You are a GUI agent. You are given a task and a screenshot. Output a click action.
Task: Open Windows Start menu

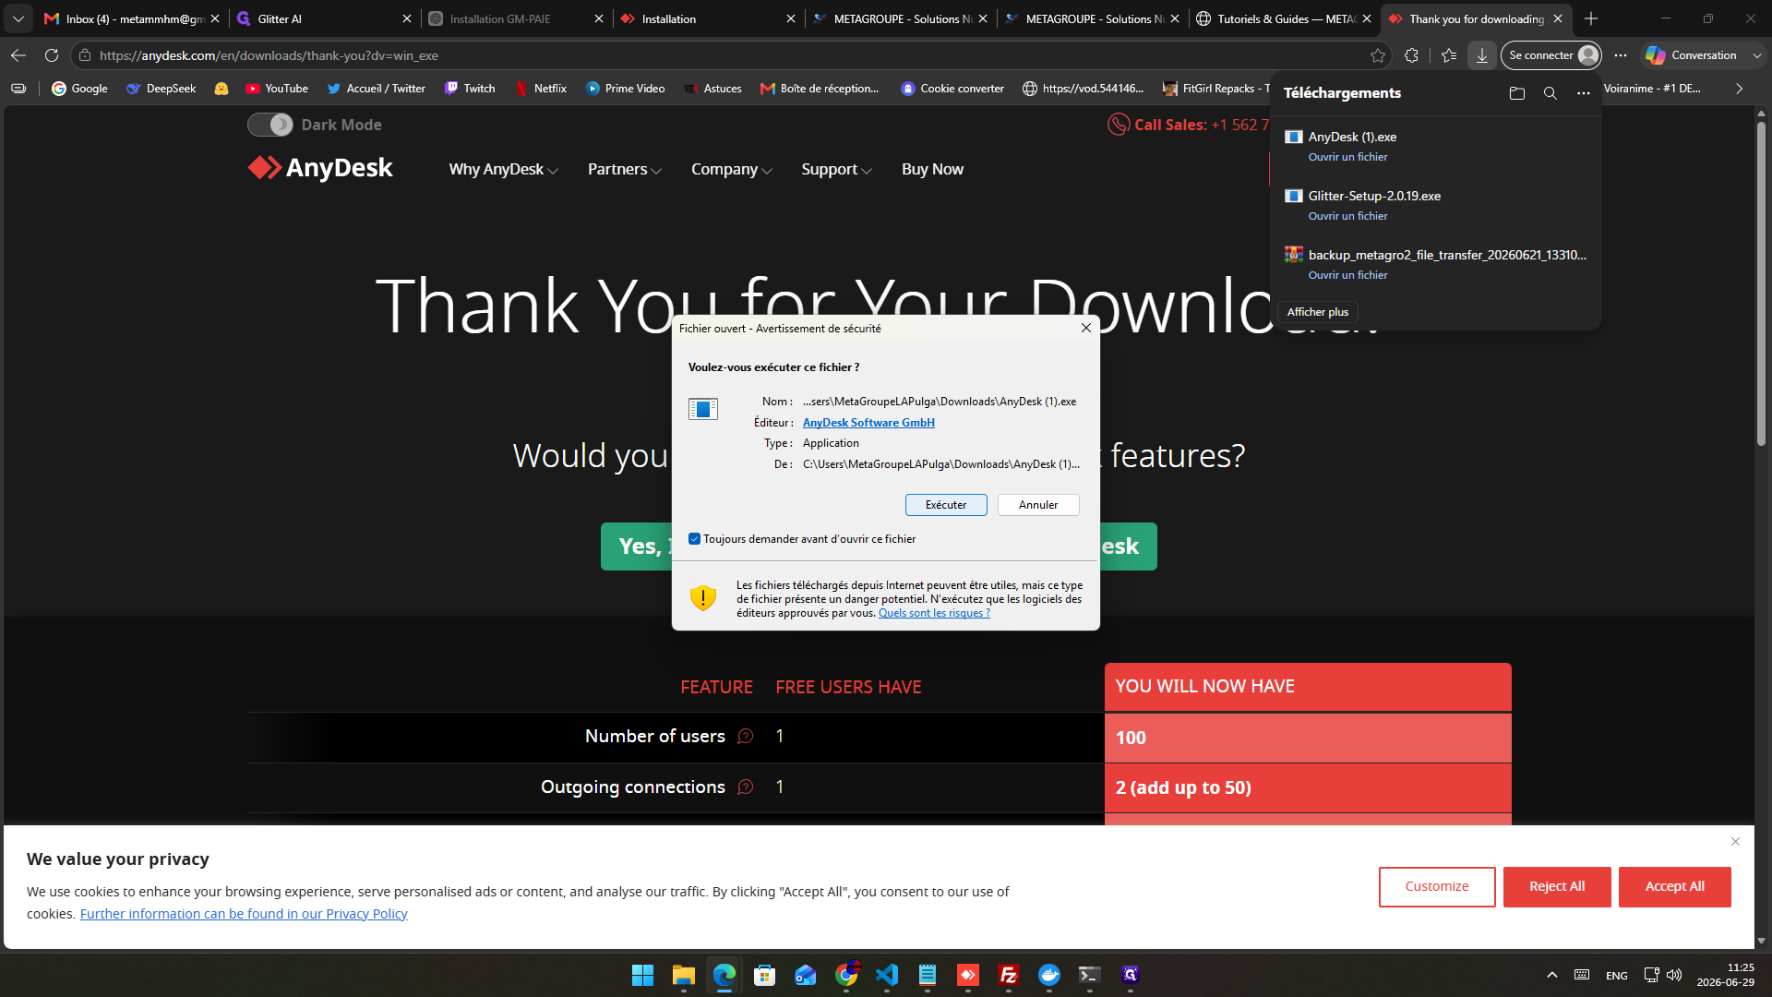tap(642, 975)
